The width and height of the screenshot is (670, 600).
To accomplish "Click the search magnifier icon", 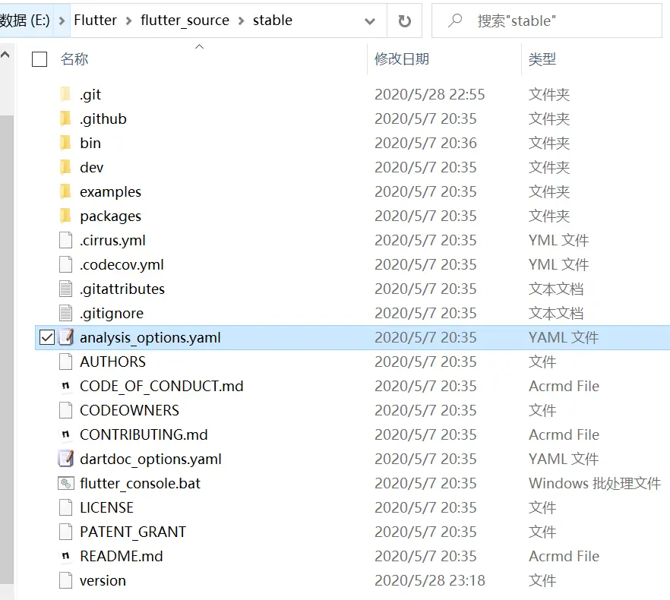I will (454, 21).
